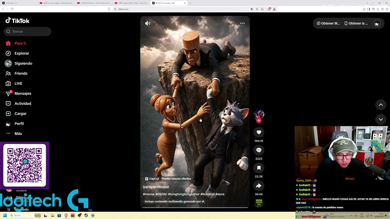Switch to the Spider-Man 3 Main Titles tab
Screen dimensions: 390x219
pos(132,3)
